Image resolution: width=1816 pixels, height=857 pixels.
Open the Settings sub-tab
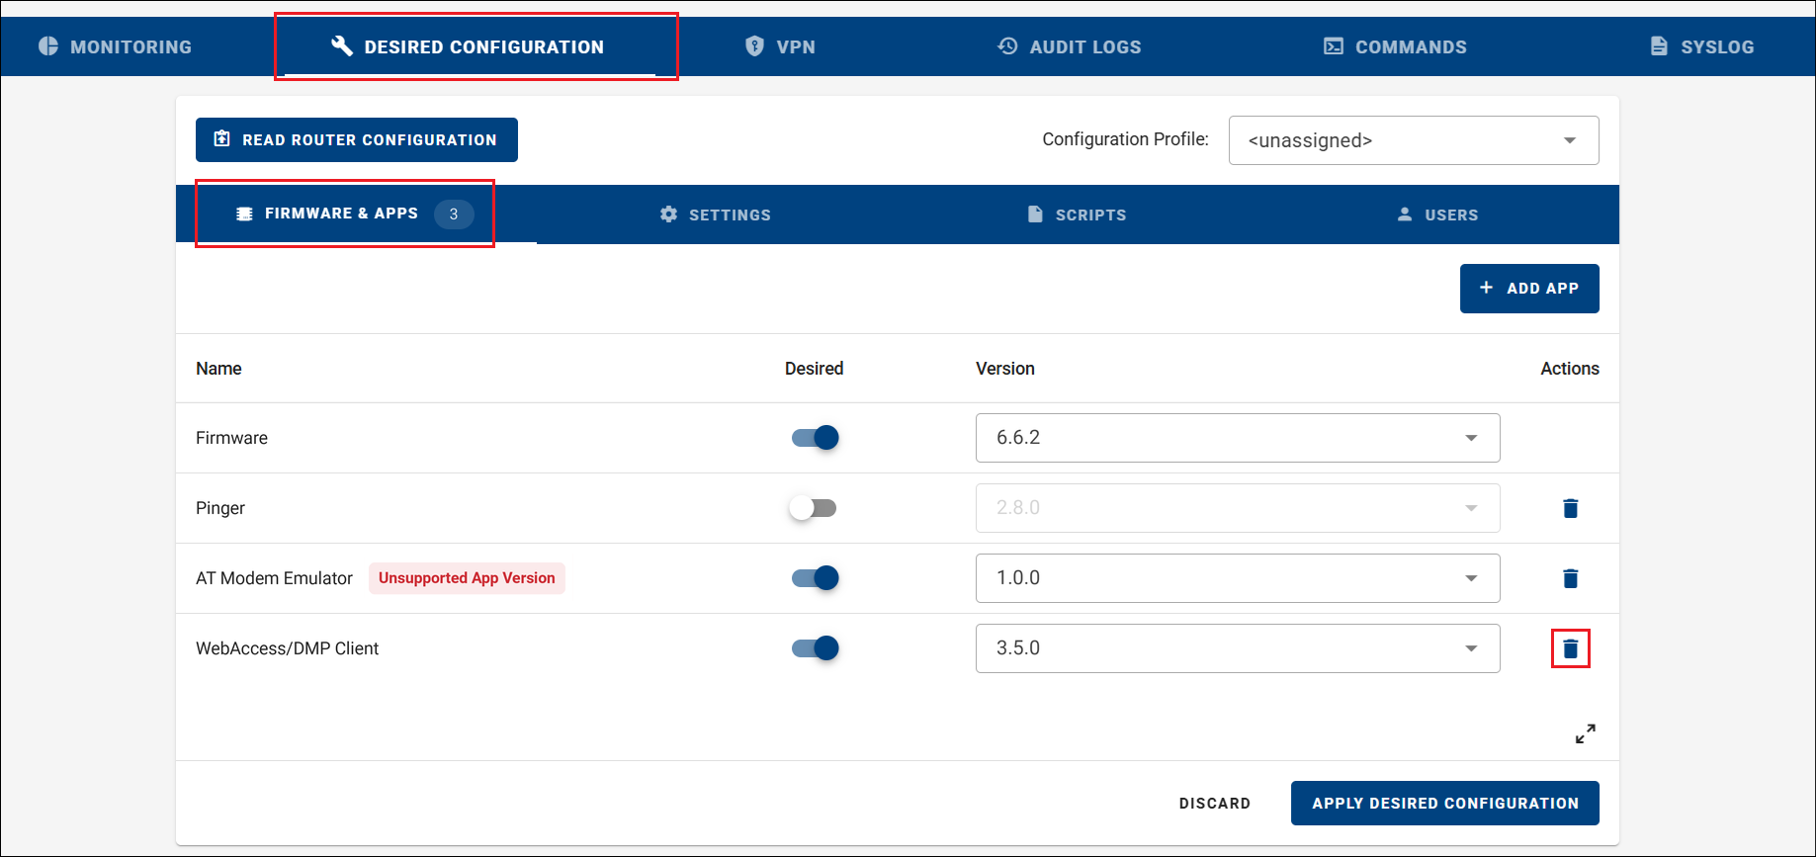(715, 214)
